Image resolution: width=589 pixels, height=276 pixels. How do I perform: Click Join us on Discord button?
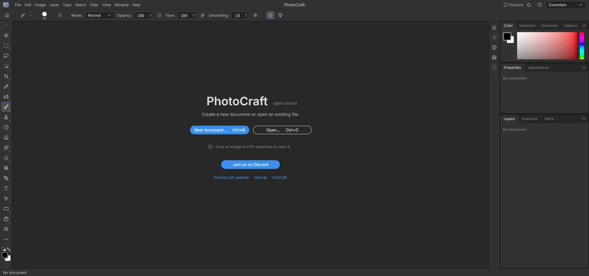tap(250, 165)
